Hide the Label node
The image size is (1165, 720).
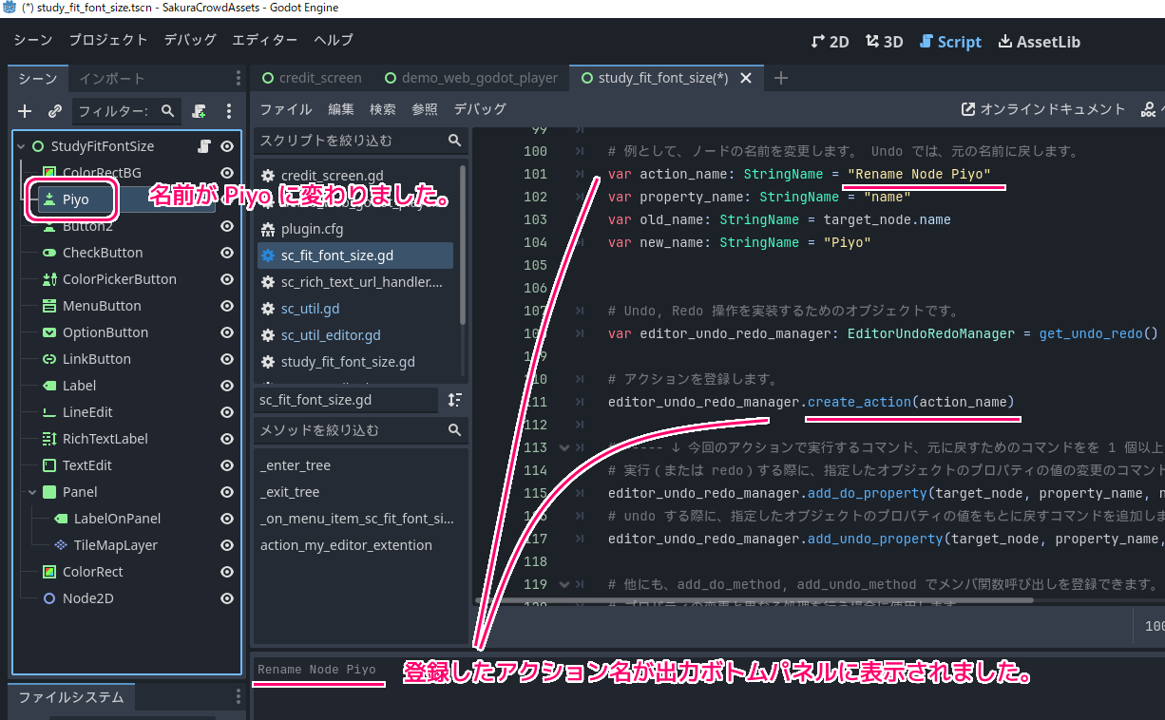(x=227, y=386)
